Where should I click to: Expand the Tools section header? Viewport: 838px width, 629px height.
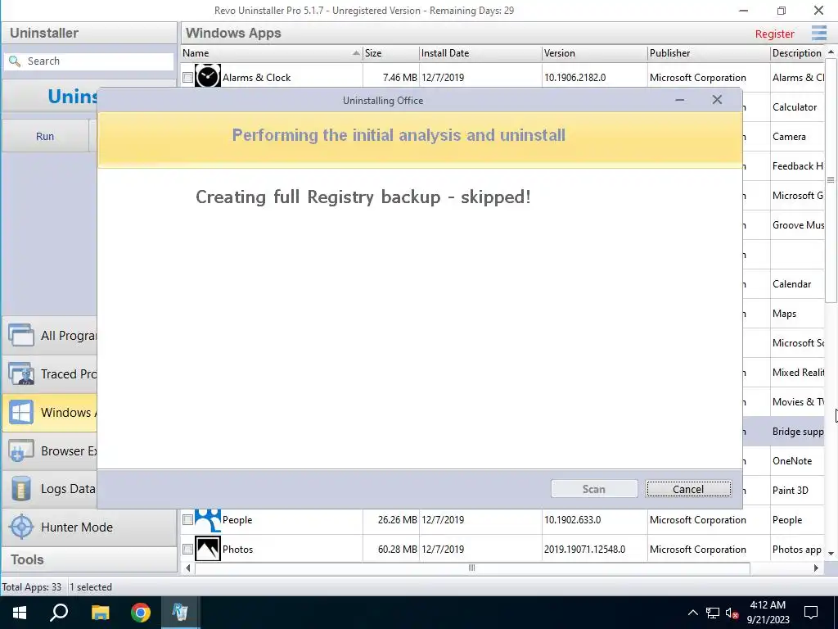(x=89, y=559)
